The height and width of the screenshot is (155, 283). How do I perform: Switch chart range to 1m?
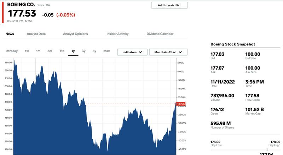pos(38,51)
